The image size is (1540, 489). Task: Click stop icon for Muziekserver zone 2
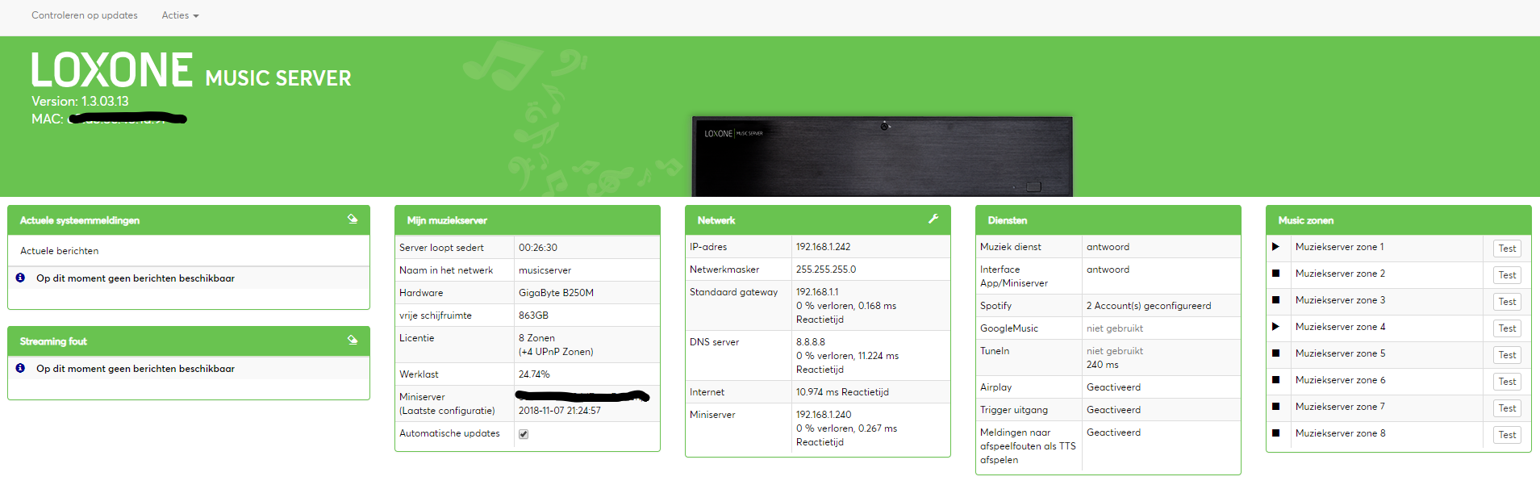(x=1275, y=274)
